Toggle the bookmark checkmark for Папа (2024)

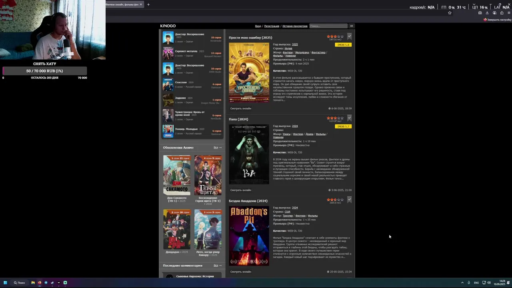349,118
